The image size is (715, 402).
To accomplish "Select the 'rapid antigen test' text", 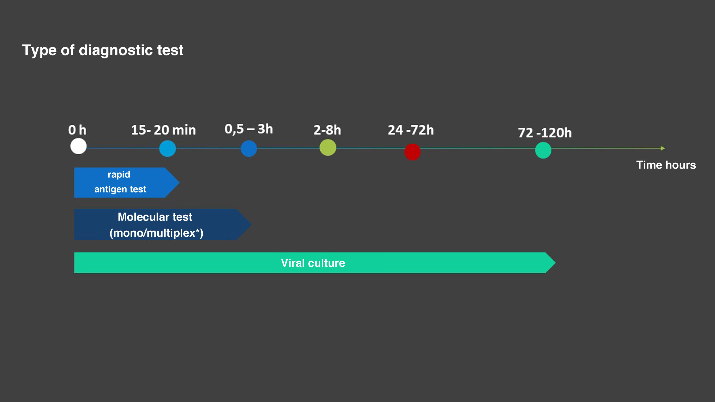I will (120, 182).
